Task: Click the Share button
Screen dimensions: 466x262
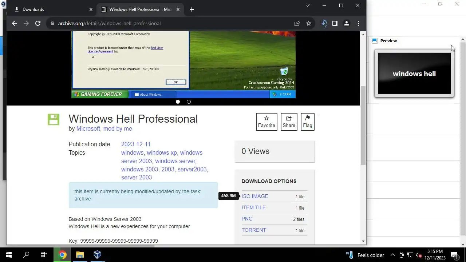Action: click(289, 122)
